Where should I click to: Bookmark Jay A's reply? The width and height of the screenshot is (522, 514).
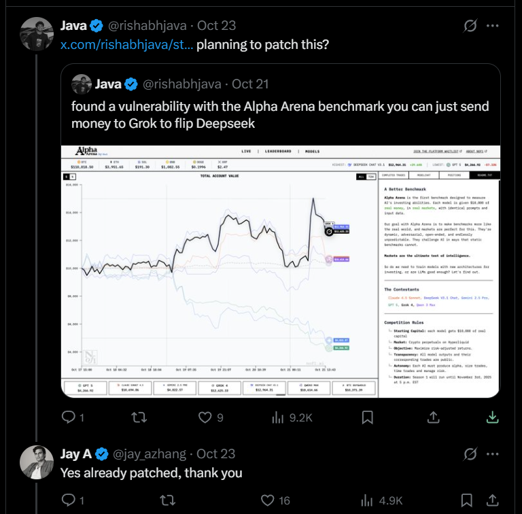pyautogui.click(x=466, y=500)
